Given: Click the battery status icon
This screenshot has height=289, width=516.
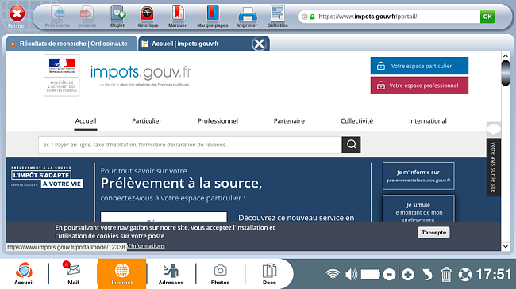Looking at the screenshot, I should coord(371,274).
